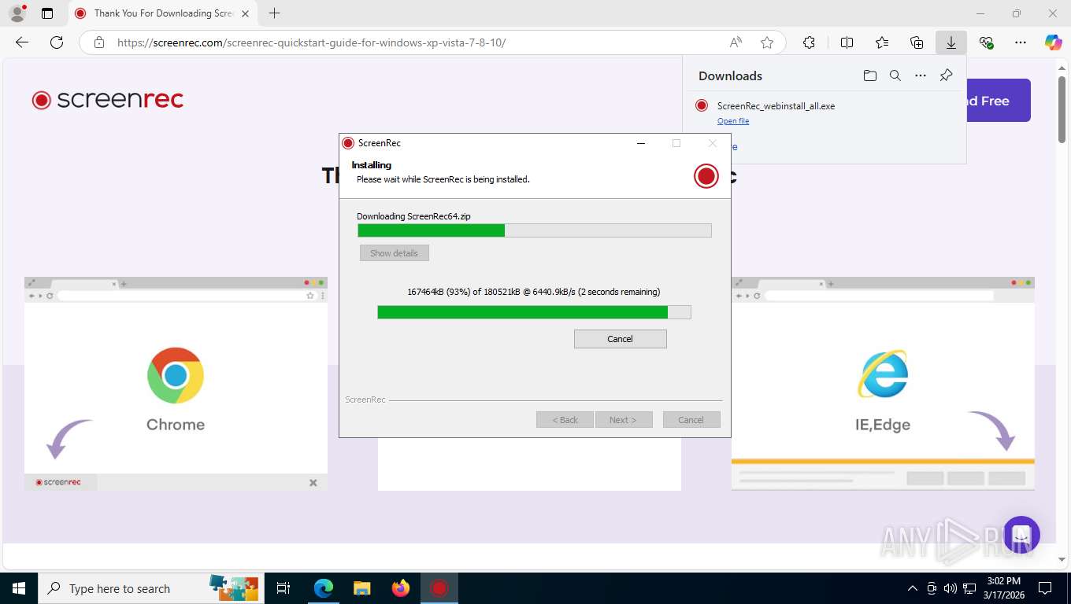Viewport: 1071px width, 604px height.
Task: Open a new tab with plus button
Action: pyautogui.click(x=274, y=13)
